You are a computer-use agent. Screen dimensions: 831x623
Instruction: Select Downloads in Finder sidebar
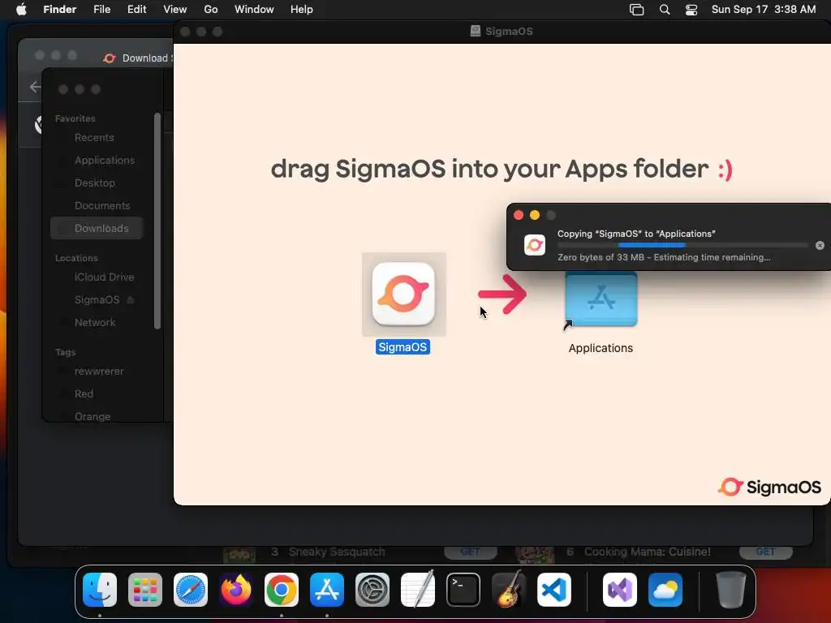[97, 228]
